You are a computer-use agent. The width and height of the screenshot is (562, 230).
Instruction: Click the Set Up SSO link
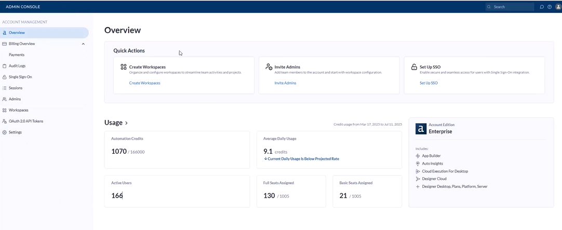pyautogui.click(x=429, y=83)
